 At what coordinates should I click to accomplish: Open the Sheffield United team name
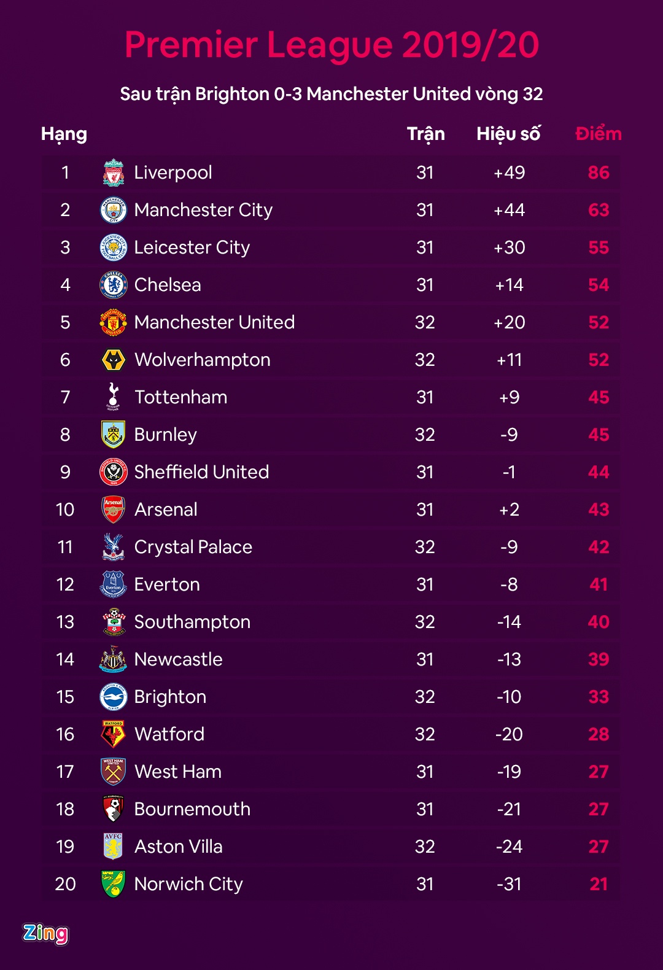click(x=201, y=472)
